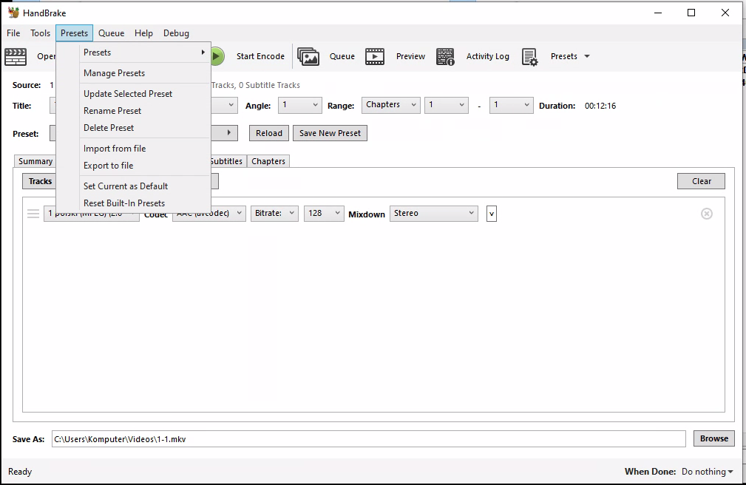This screenshot has width=746, height=485.
Task: Choose Import from file in the Presets menu
Action: coord(115,148)
